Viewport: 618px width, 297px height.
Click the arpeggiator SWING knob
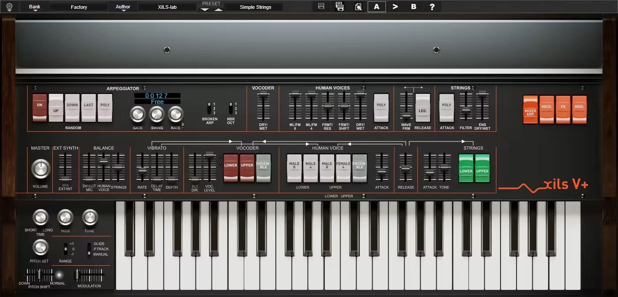pyautogui.click(x=157, y=115)
